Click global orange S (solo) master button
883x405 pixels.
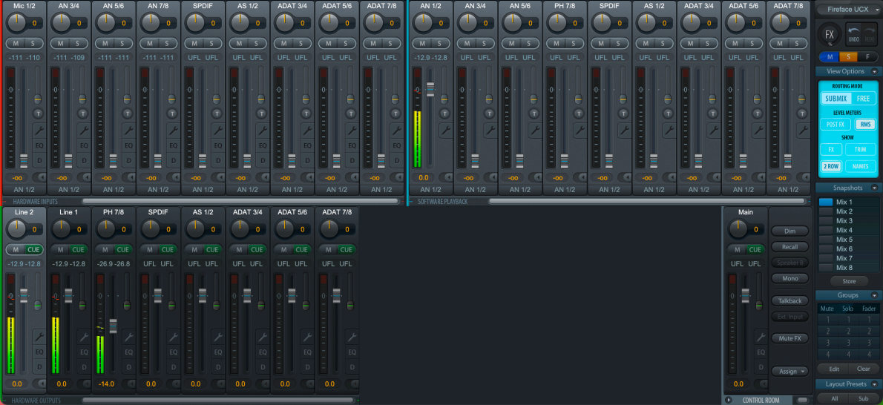tap(848, 57)
